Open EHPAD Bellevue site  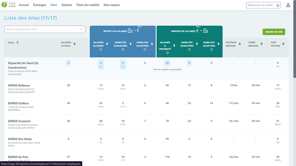19,86
